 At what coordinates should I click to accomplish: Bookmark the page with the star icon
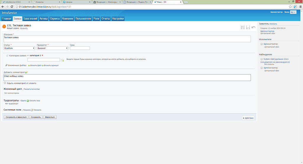point(291,6)
